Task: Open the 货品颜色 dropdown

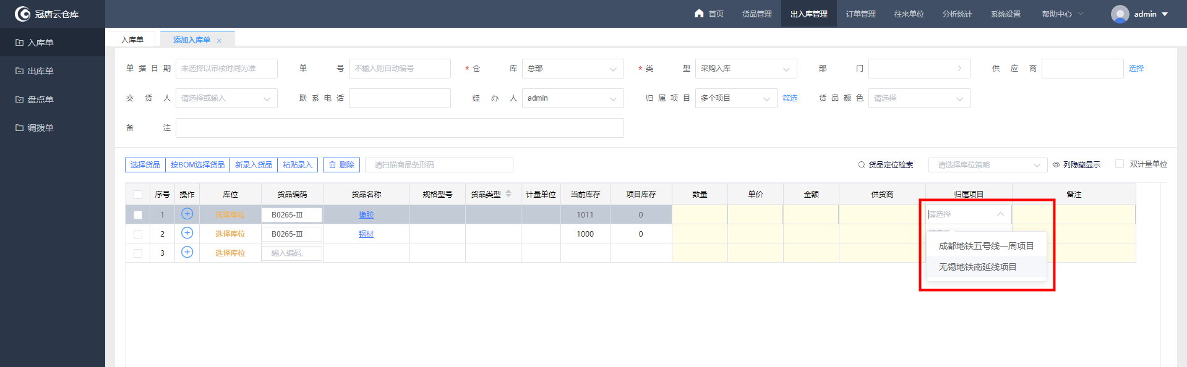Action: (x=919, y=98)
